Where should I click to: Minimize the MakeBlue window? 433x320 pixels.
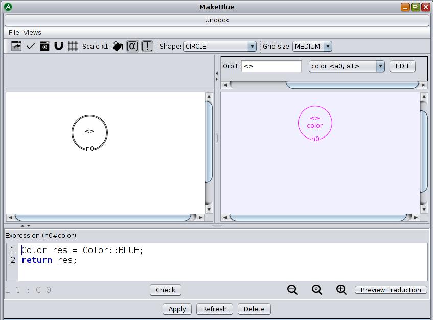click(x=405, y=7)
